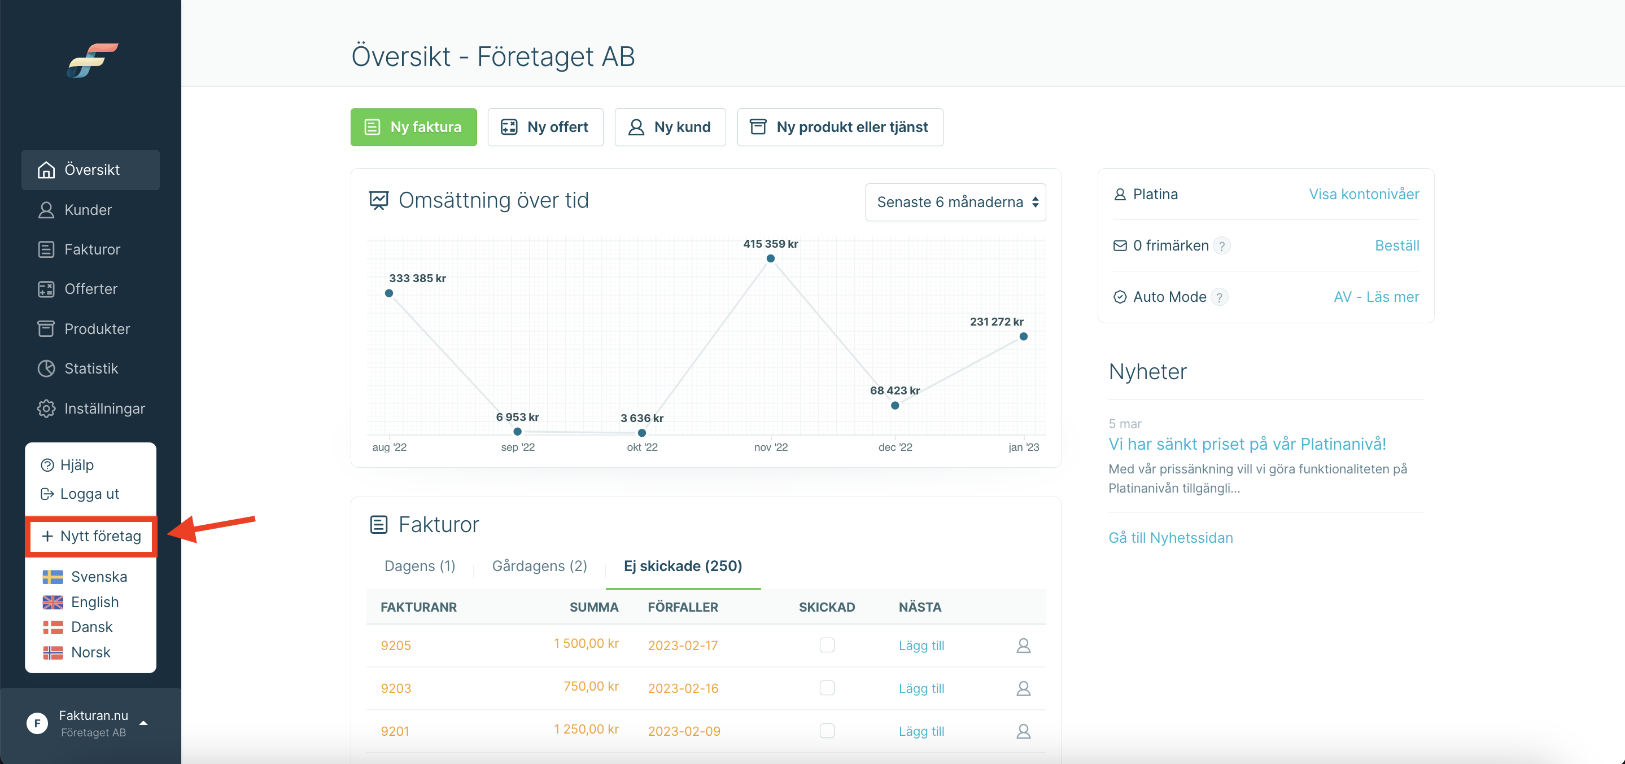1625x764 pixels.
Task: Click the Fakturan logo in sidebar
Action: tap(93, 60)
